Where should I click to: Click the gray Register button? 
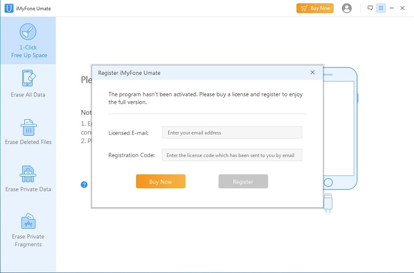pyautogui.click(x=243, y=181)
